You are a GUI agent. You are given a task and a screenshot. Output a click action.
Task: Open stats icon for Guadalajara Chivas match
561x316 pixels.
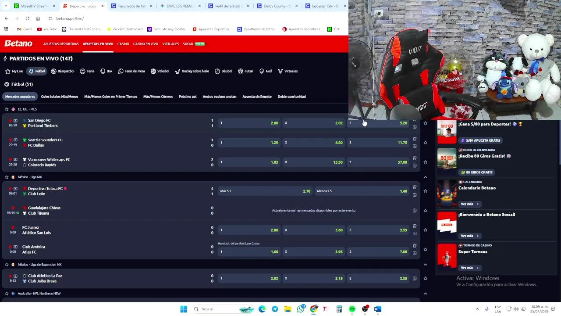pyautogui.click(x=414, y=211)
